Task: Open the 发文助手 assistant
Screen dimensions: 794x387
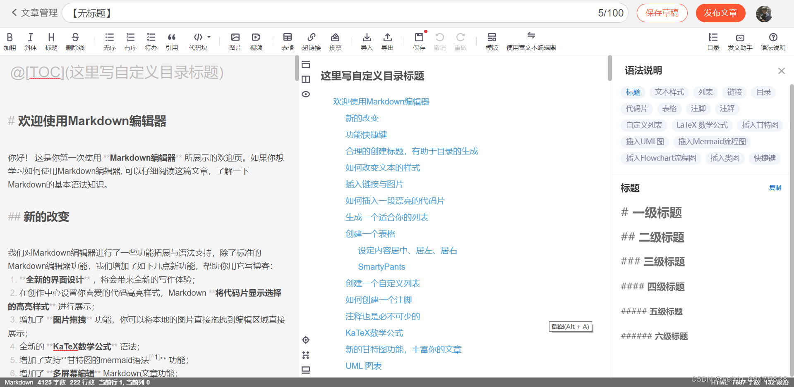Action: 740,42
